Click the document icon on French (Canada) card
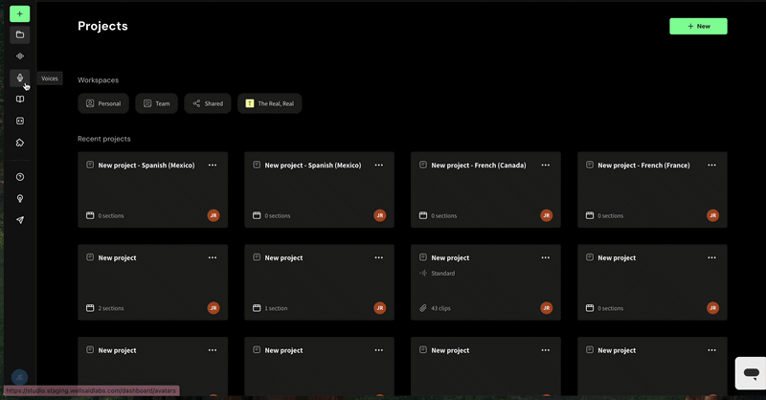 tap(423, 165)
